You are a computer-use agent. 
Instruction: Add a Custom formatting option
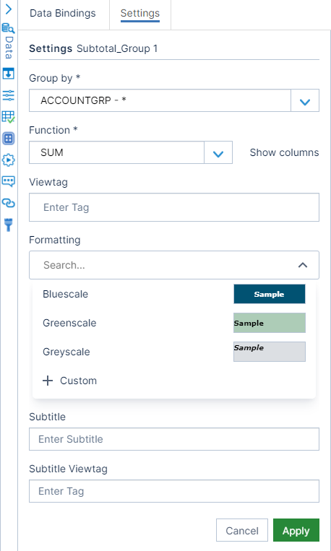69,381
